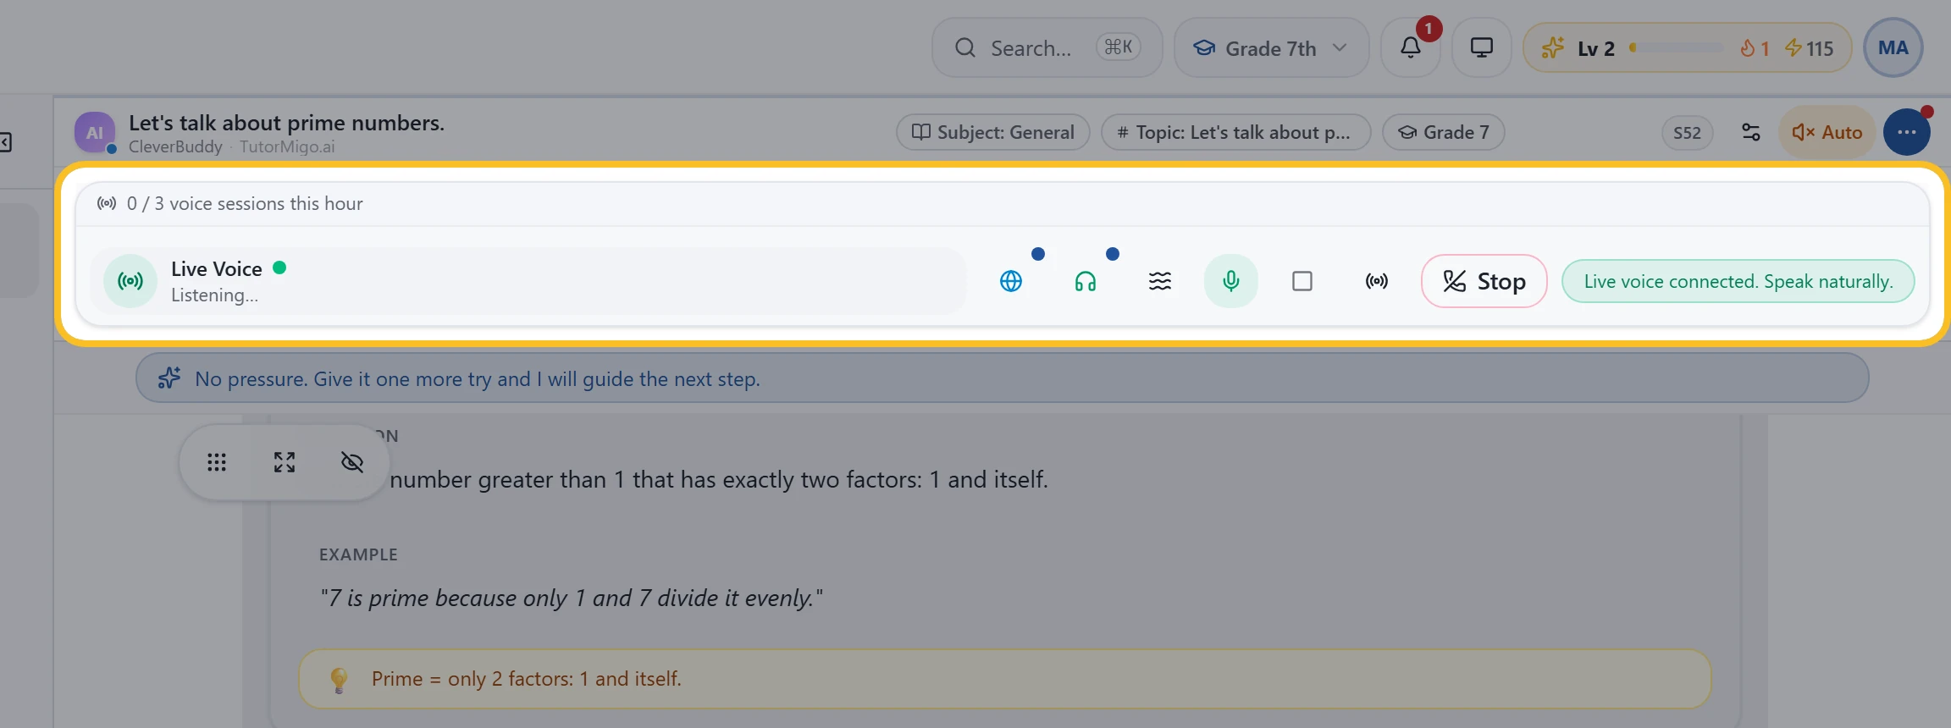Image resolution: width=1951 pixels, height=728 pixels.
Task: Open the three-dots more menu
Action: [1907, 132]
